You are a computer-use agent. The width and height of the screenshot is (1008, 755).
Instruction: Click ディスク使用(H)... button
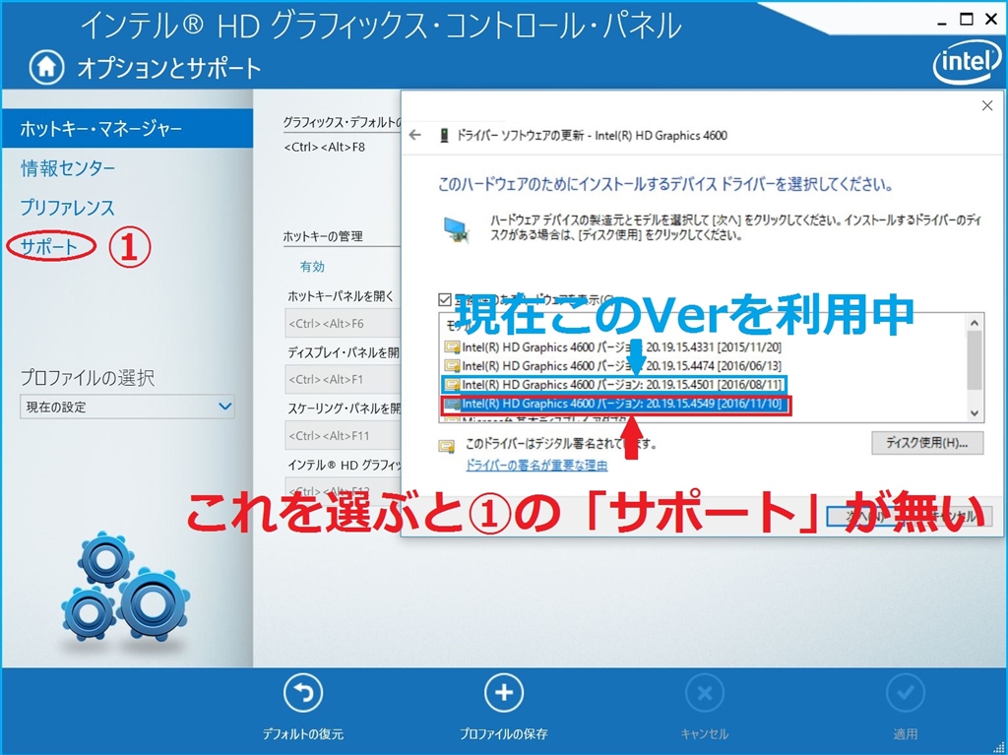pos(927,443)
